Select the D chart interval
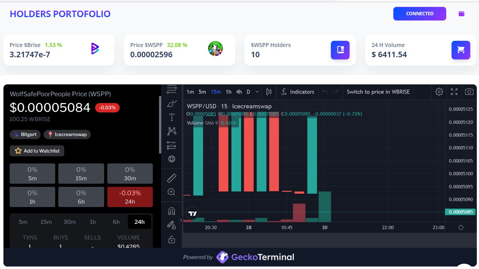The width and height of the screenshot is (479, 269). [248, 92]
